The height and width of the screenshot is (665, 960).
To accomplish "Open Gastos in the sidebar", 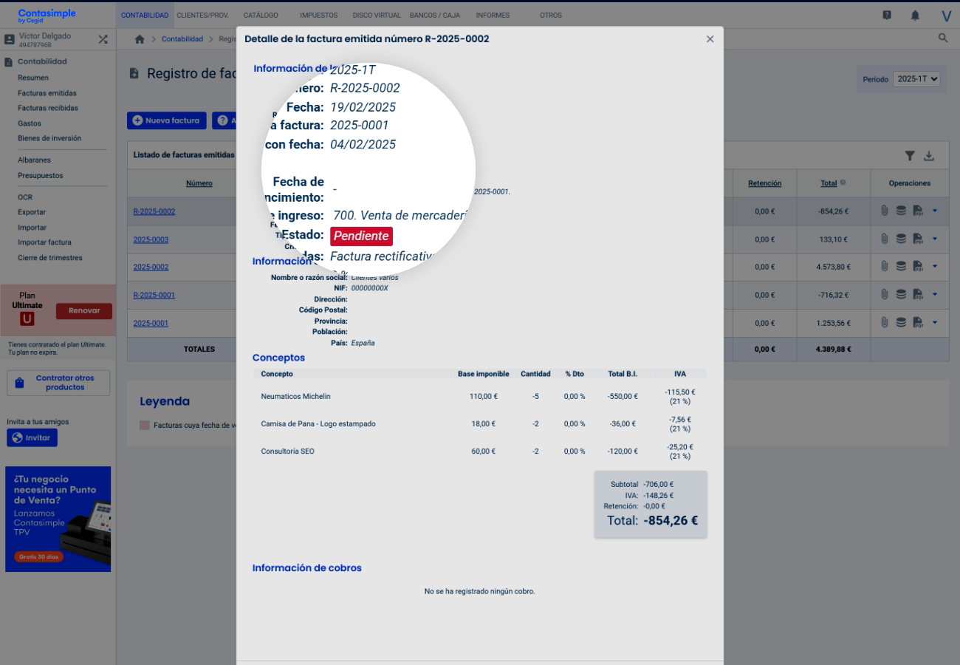I will coord(30,123).
